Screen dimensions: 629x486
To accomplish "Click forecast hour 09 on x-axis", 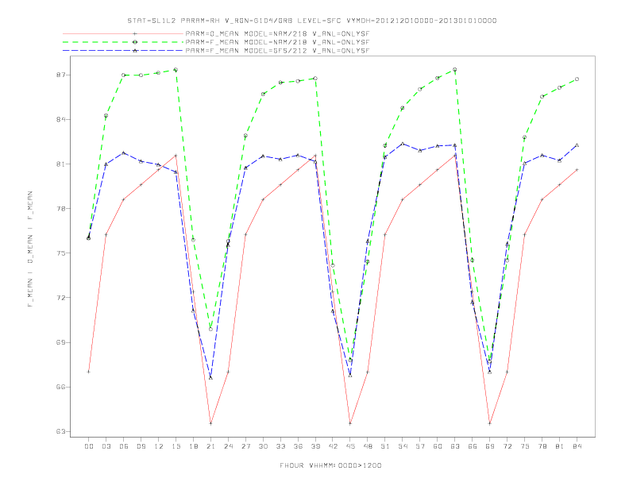I will [x=141, y=446].
